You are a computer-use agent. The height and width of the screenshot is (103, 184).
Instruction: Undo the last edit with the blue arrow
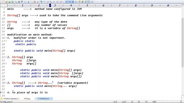coord(41,2)
